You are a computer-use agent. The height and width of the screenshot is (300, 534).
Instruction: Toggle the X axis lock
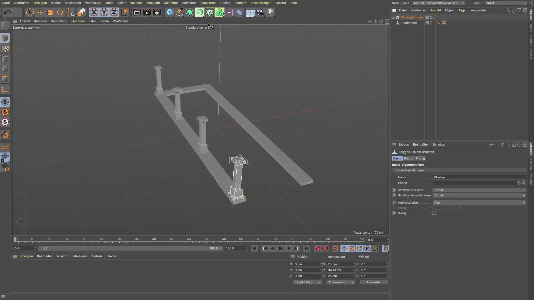click(x=94, y=12)
